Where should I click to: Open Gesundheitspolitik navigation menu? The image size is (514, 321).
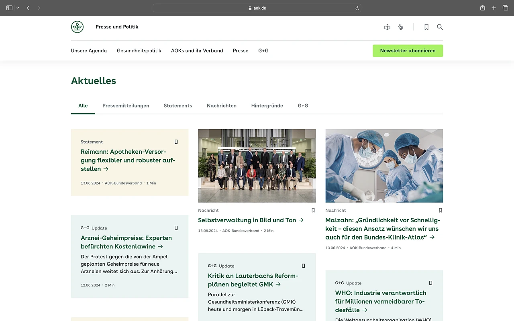(139, 51)
